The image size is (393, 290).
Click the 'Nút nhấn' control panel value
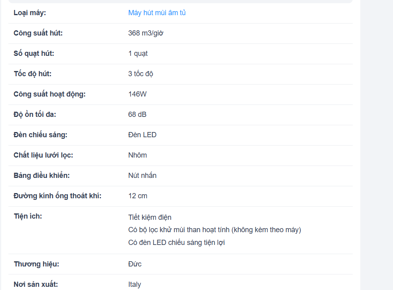click(x=142, y=176)
